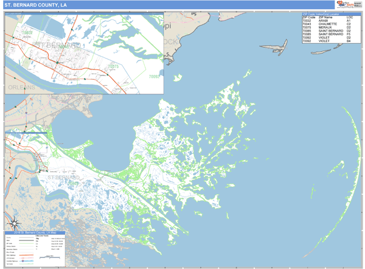The width and height of the screenshot is (365, 269).
Task: Click the MarketMAPS logo in the header
Action: 346,4
